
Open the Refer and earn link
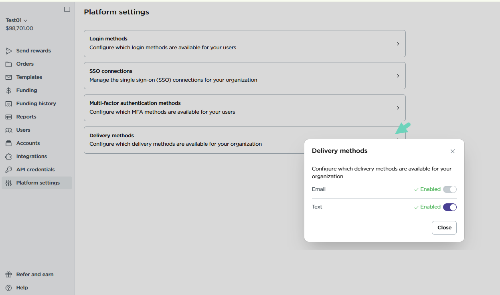point(34,275)
